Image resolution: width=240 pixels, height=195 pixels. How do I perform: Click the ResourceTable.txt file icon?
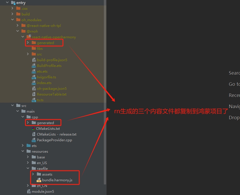click(34, 94)
